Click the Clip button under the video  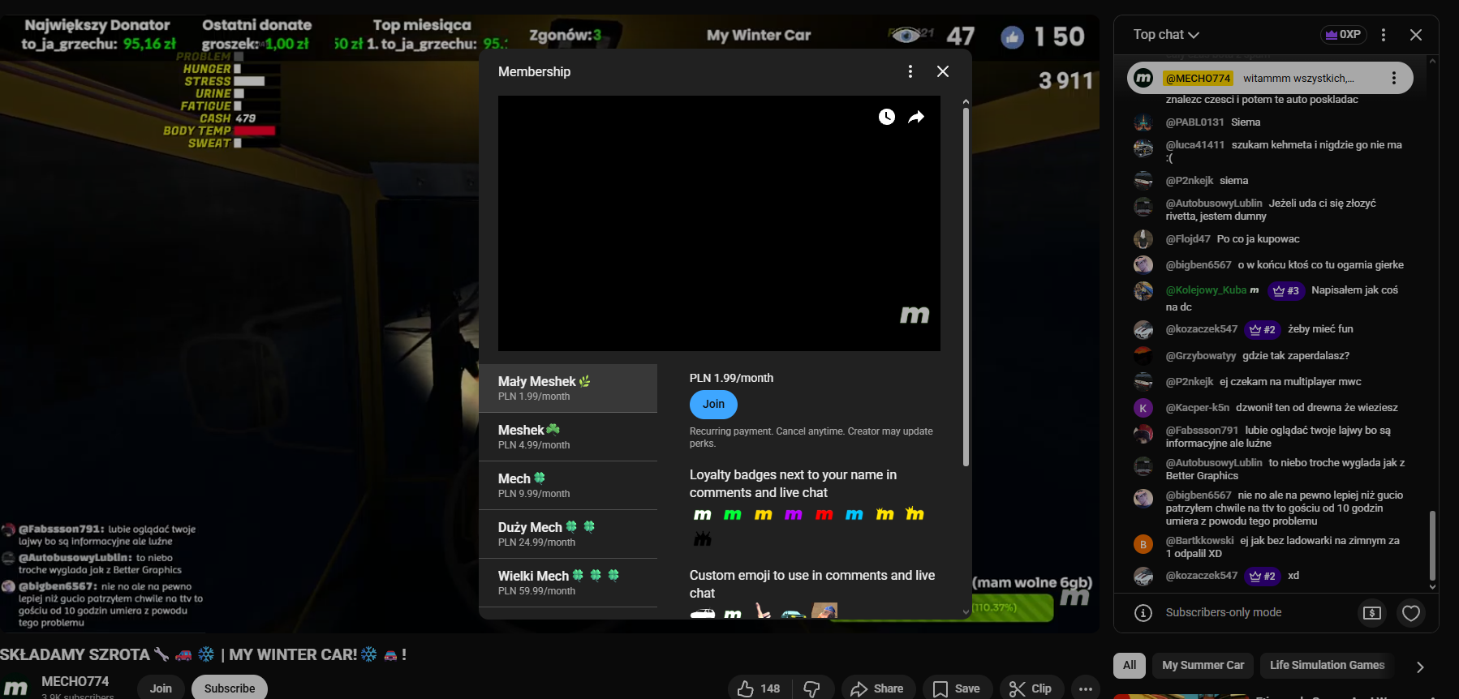coord(1031,688)
